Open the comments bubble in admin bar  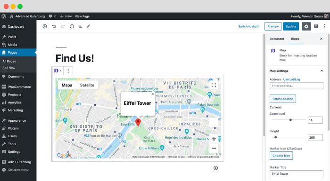click(x=52, y=16)
